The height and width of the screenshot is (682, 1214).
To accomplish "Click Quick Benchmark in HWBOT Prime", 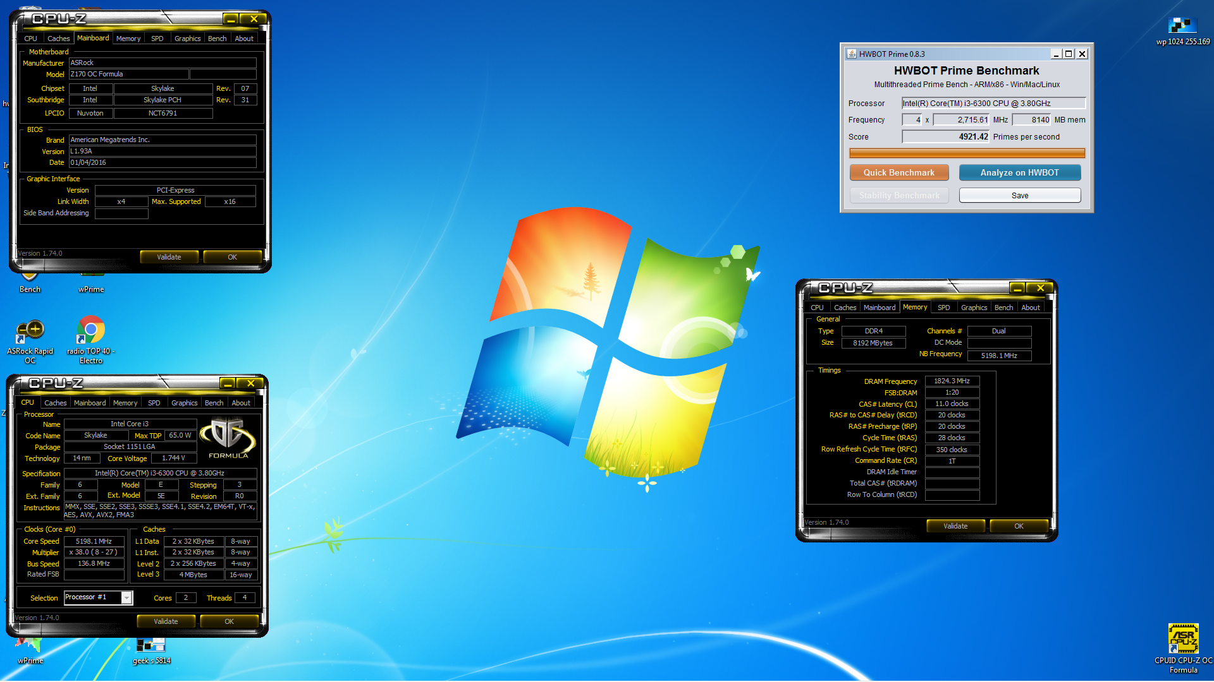I will click(898, 172).
